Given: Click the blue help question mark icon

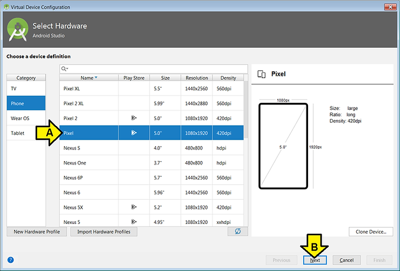Looking at the screenshot, I should click(x=11, y=260).
